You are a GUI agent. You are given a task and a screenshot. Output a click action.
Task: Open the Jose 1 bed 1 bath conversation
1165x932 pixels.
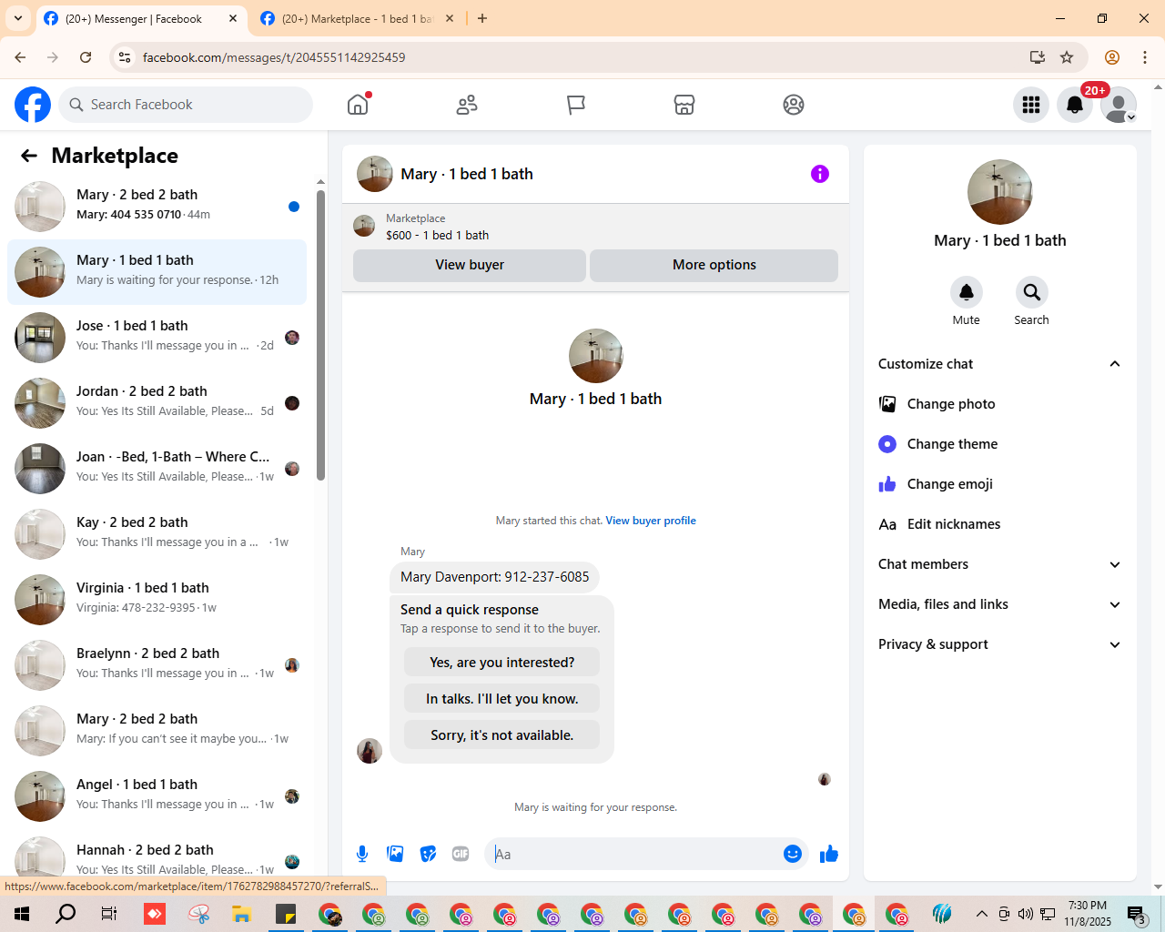[x=157, y=338]
